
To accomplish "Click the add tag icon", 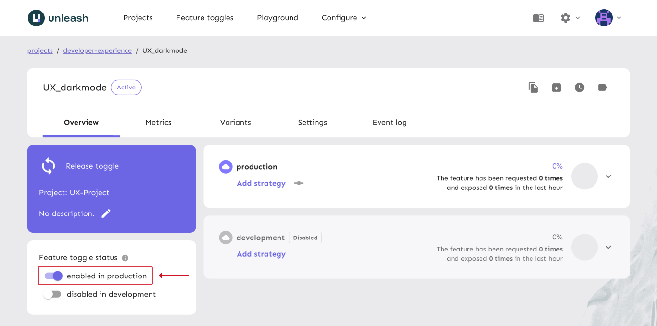I will (x=603, y=88).
